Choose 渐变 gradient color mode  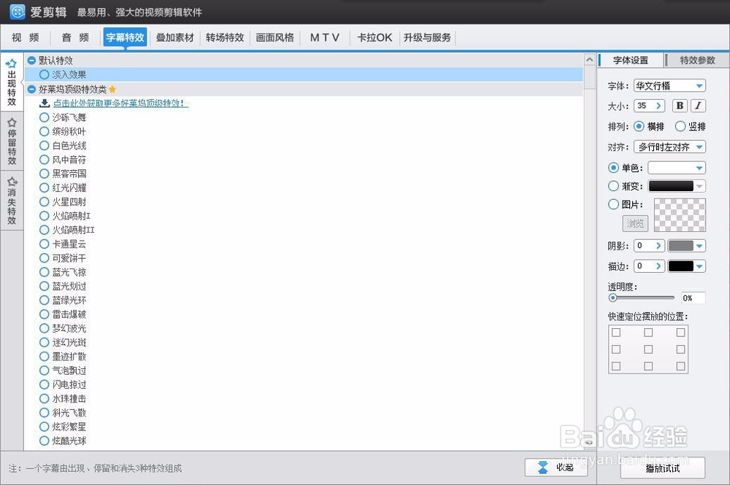[x=614, y=186]
